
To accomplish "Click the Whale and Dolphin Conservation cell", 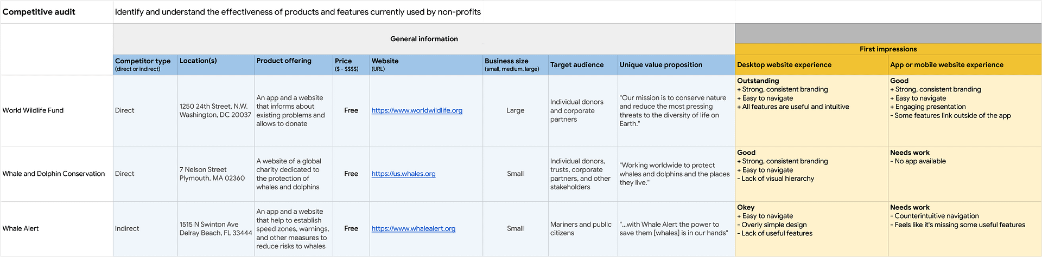I will coord(54,174).
